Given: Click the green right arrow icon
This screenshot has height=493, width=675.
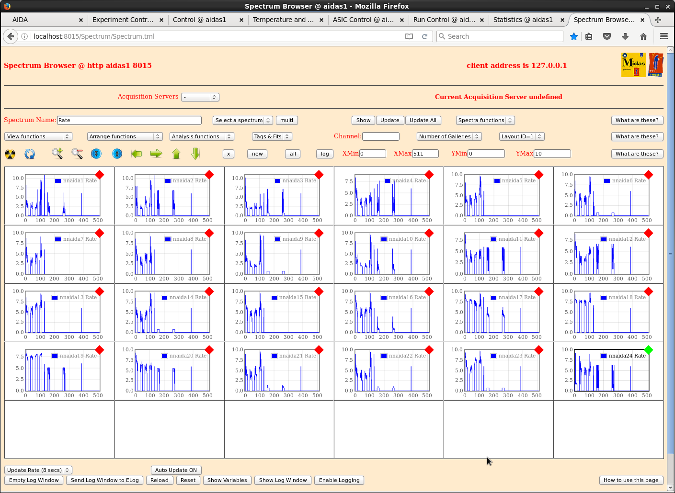Looking at the screenshot, I should click(156, 154).
